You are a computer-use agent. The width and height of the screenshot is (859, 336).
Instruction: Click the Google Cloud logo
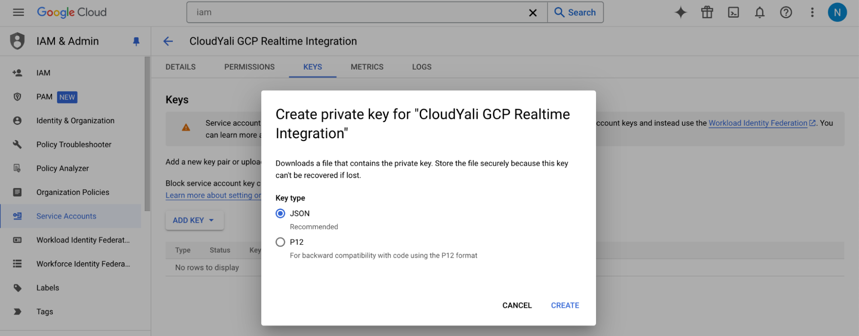[72, 12]
